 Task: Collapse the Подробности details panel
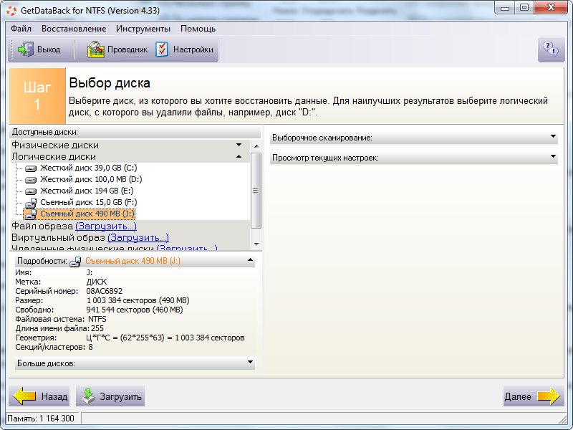coord(250,260)
